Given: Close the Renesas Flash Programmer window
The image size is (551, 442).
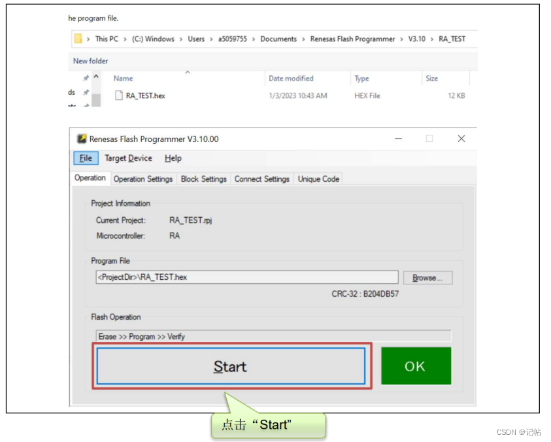Looking at the screenshot, I should point(461,139).
